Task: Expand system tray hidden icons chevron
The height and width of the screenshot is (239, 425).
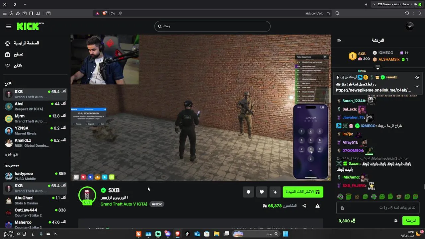Action: (55, 234)
